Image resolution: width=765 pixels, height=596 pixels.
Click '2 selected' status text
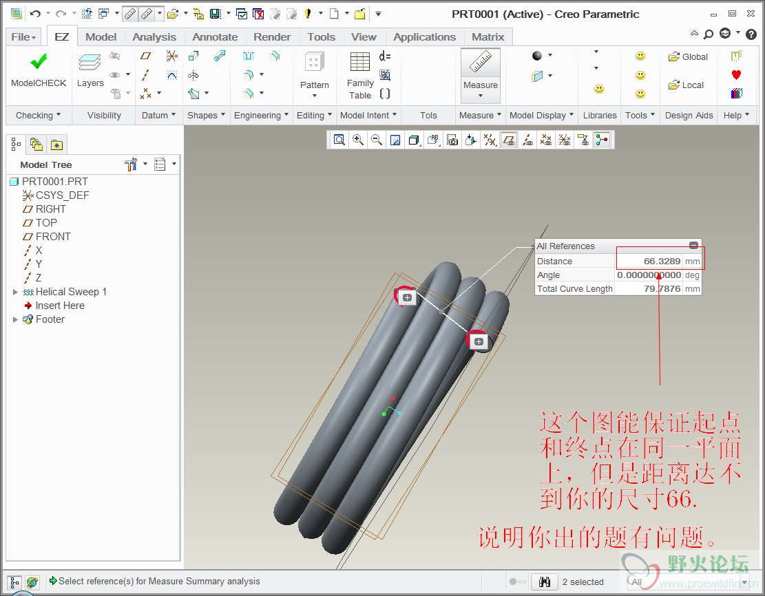[x=583, y=582]
